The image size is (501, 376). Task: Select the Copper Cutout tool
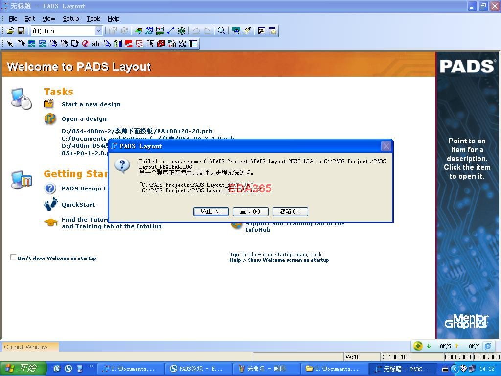click(43, 44)
